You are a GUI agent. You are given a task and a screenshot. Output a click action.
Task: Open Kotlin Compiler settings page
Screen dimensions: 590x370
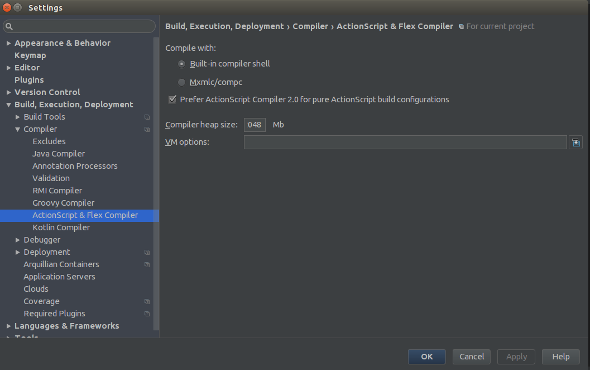tap(61, 227)
